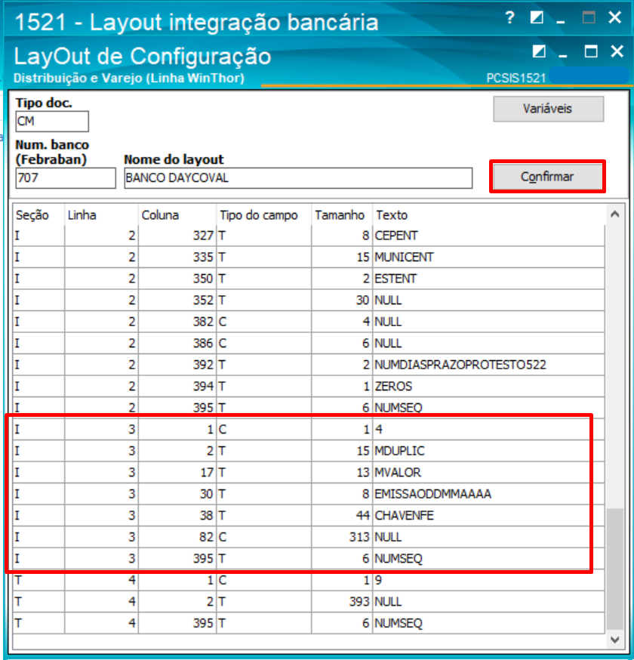Click Coluna cell 38 in the CHAVENFE row
The image size is (634, 660).
point(177,515)
